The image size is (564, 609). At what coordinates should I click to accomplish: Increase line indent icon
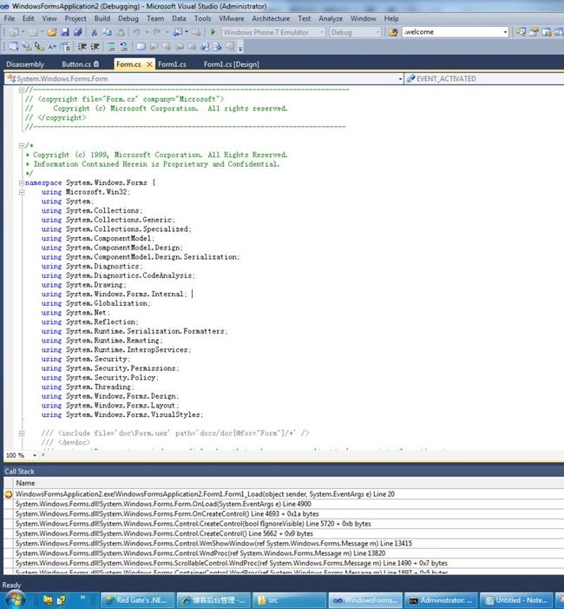pyautogui.click(x=95, y=47)
